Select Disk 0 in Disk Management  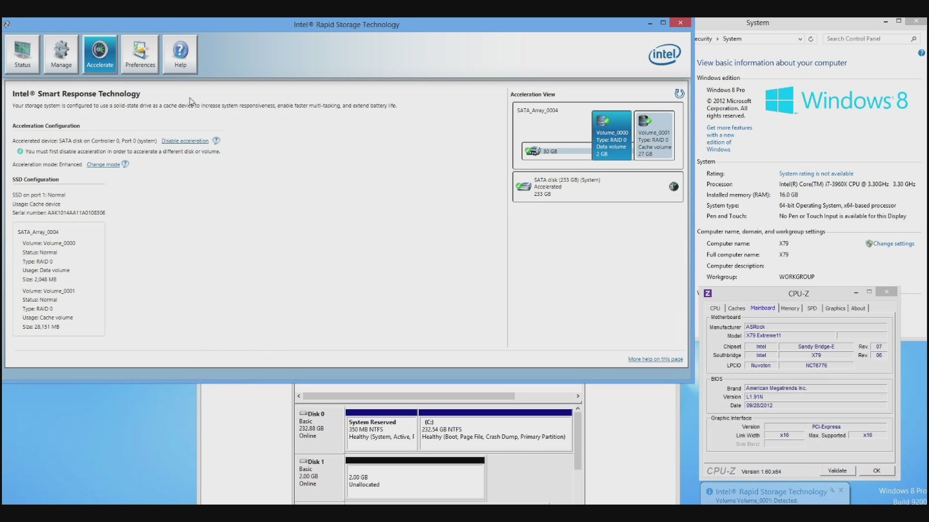(319, 430)
